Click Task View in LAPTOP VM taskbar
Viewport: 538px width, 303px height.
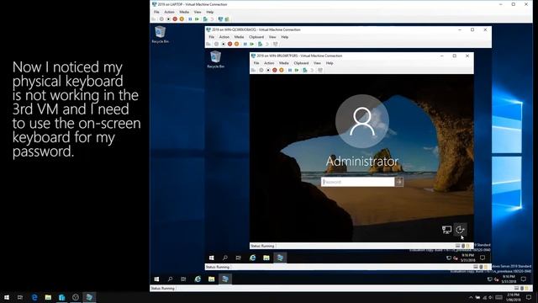pyautogui.click(x=183, y=279)
